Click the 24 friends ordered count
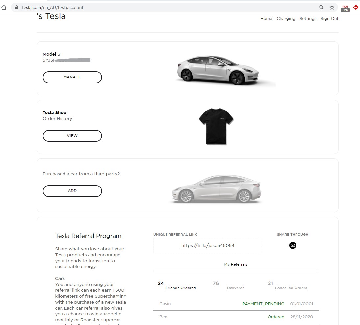Screen dimensions: 360x325 pyautogui.click(x=161, y=283)
